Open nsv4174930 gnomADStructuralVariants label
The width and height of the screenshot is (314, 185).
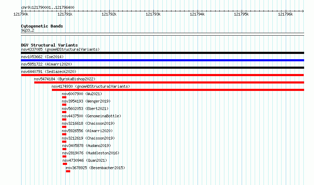tap(91, 86)
